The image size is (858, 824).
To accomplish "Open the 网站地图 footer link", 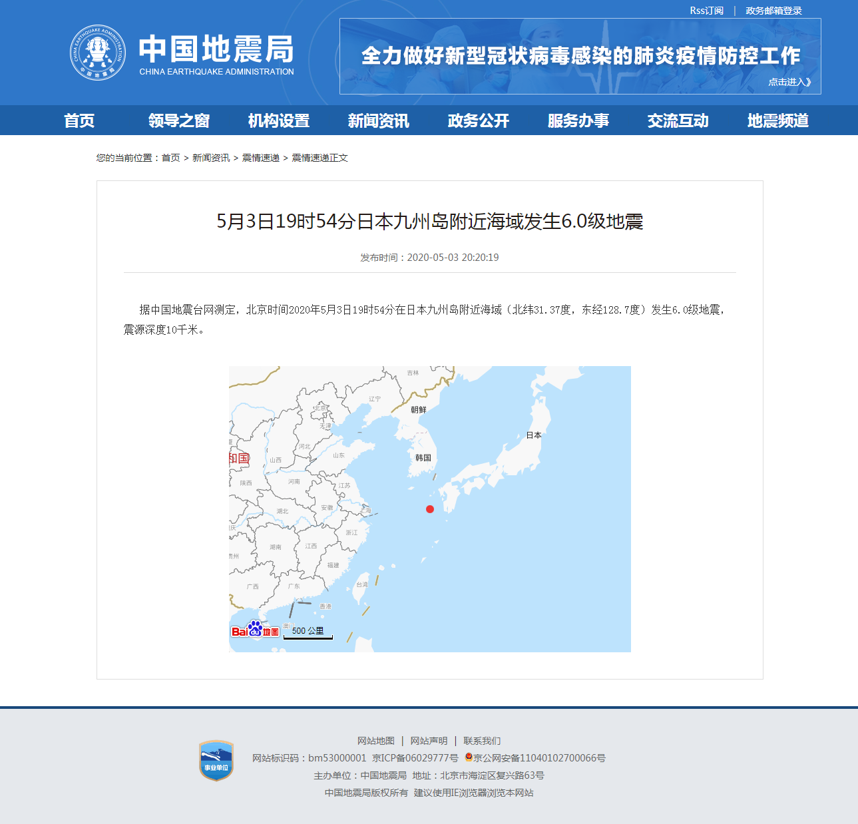I will pos(375,740).
